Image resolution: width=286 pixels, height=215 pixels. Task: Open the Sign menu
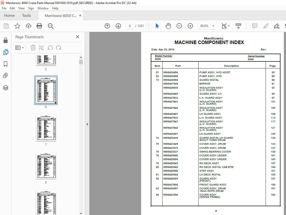tap(31, 8)
